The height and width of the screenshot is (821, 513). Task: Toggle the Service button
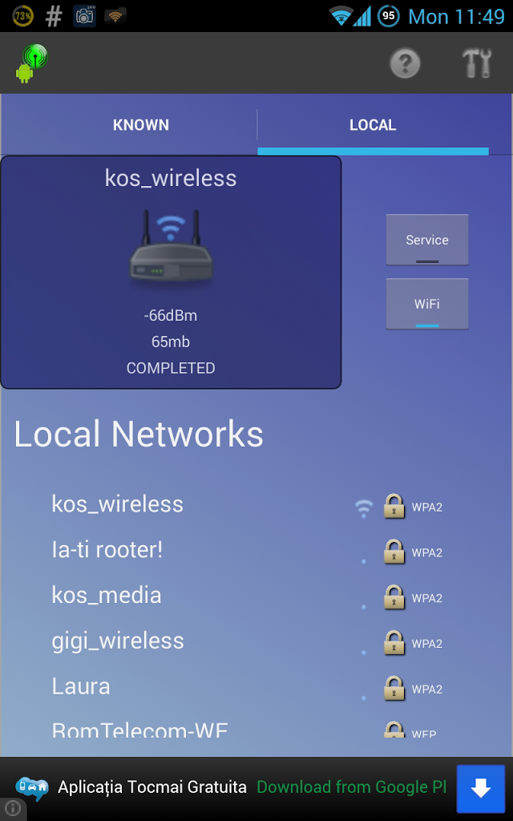[427, 240]
